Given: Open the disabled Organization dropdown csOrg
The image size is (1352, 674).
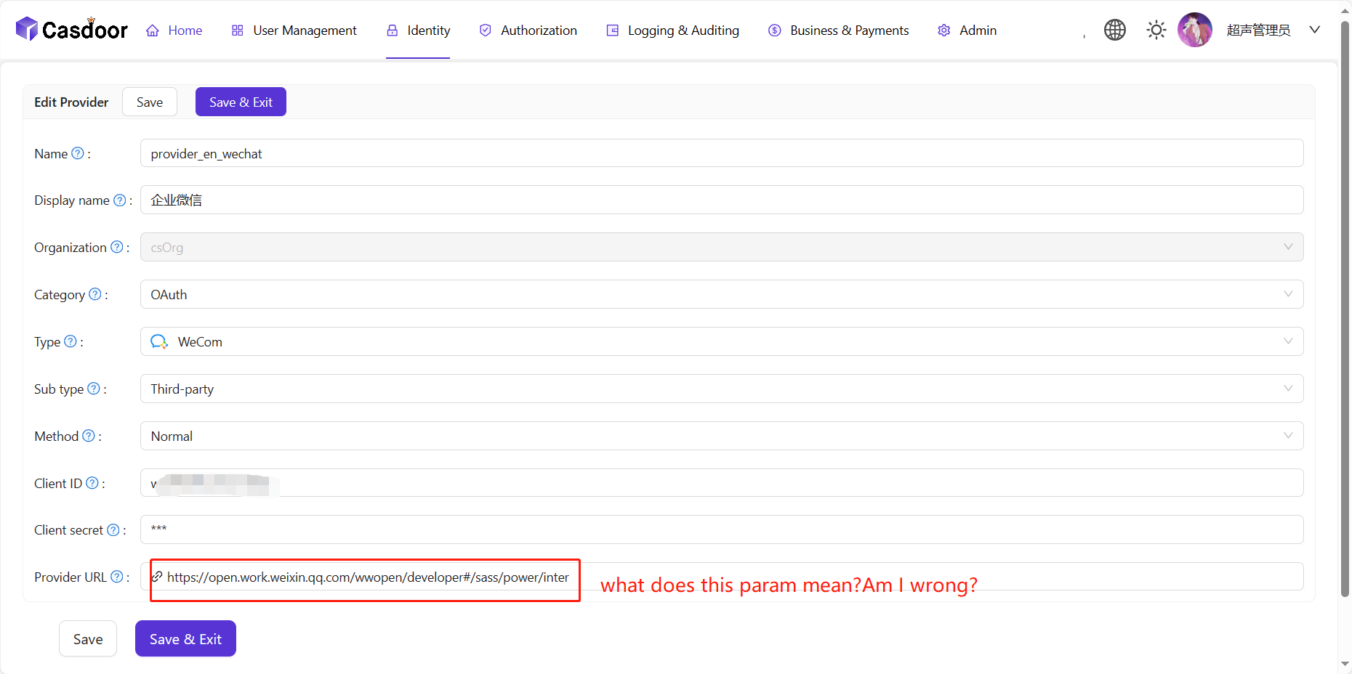Looking at the screenshot, I should coord(722,247).
